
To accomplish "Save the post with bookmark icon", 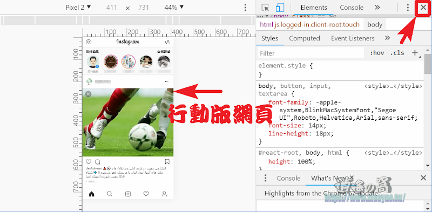I will pyautogui.click(x=167, y=162).
